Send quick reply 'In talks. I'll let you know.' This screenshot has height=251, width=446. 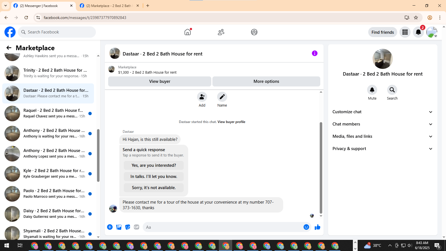click(154, 177)
